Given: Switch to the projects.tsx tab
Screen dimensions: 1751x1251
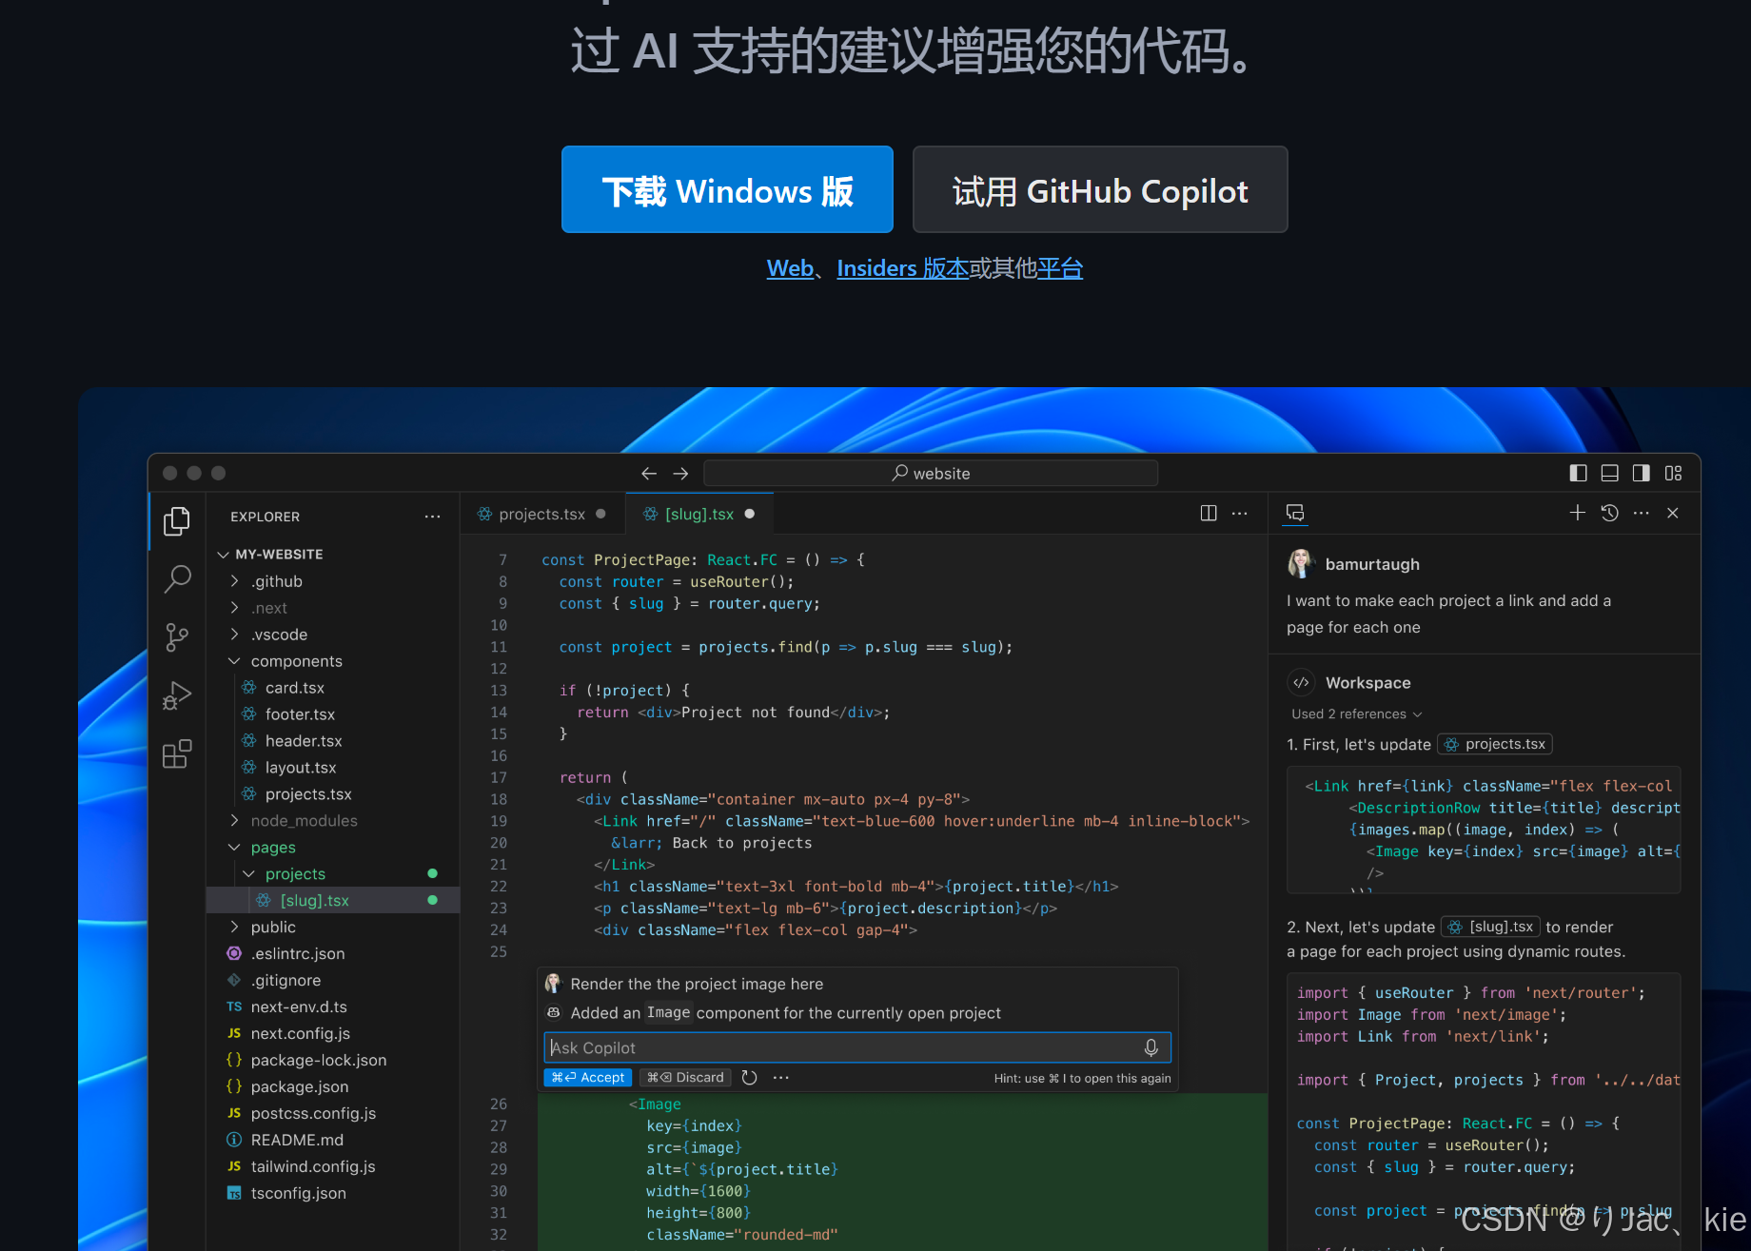Looking at the screenshot, I should [x=541, y=514].
